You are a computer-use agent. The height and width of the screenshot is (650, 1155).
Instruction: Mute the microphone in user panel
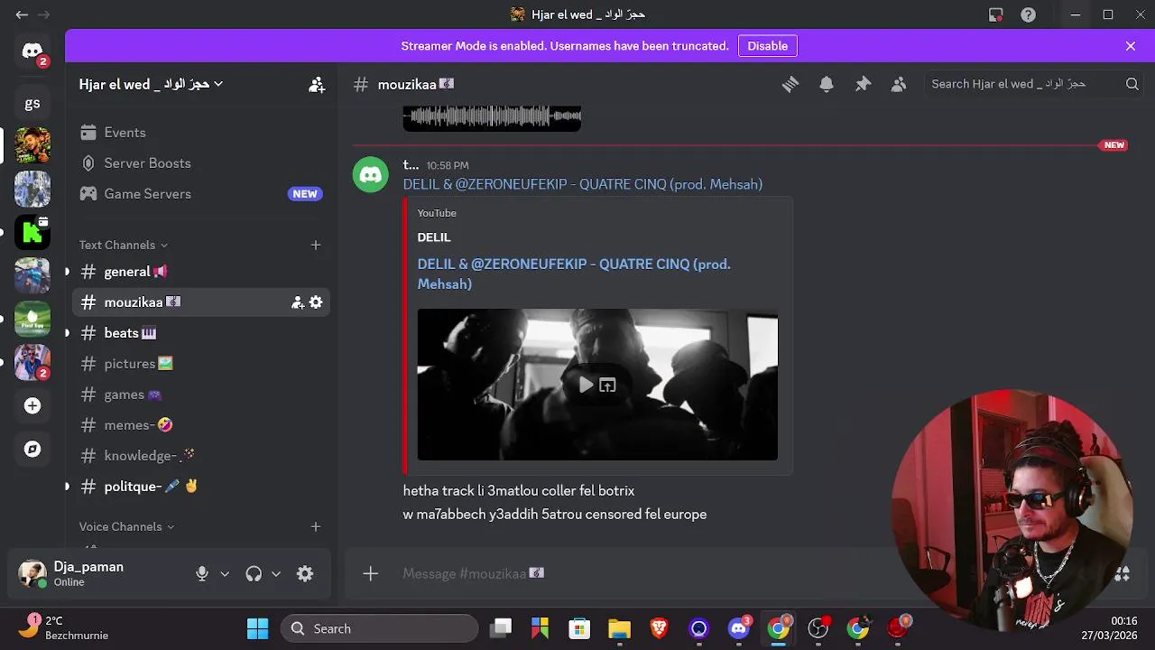pos(202,574)
